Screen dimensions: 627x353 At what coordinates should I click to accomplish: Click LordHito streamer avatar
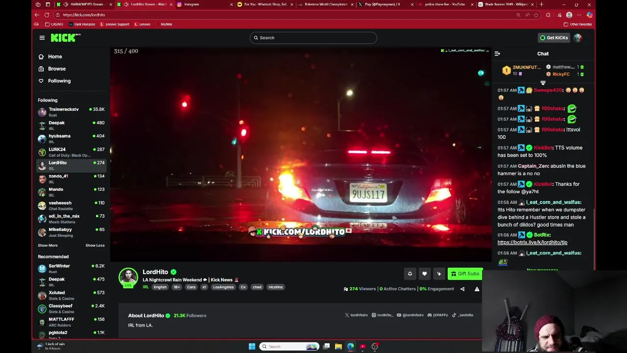(x=128, y=277)
